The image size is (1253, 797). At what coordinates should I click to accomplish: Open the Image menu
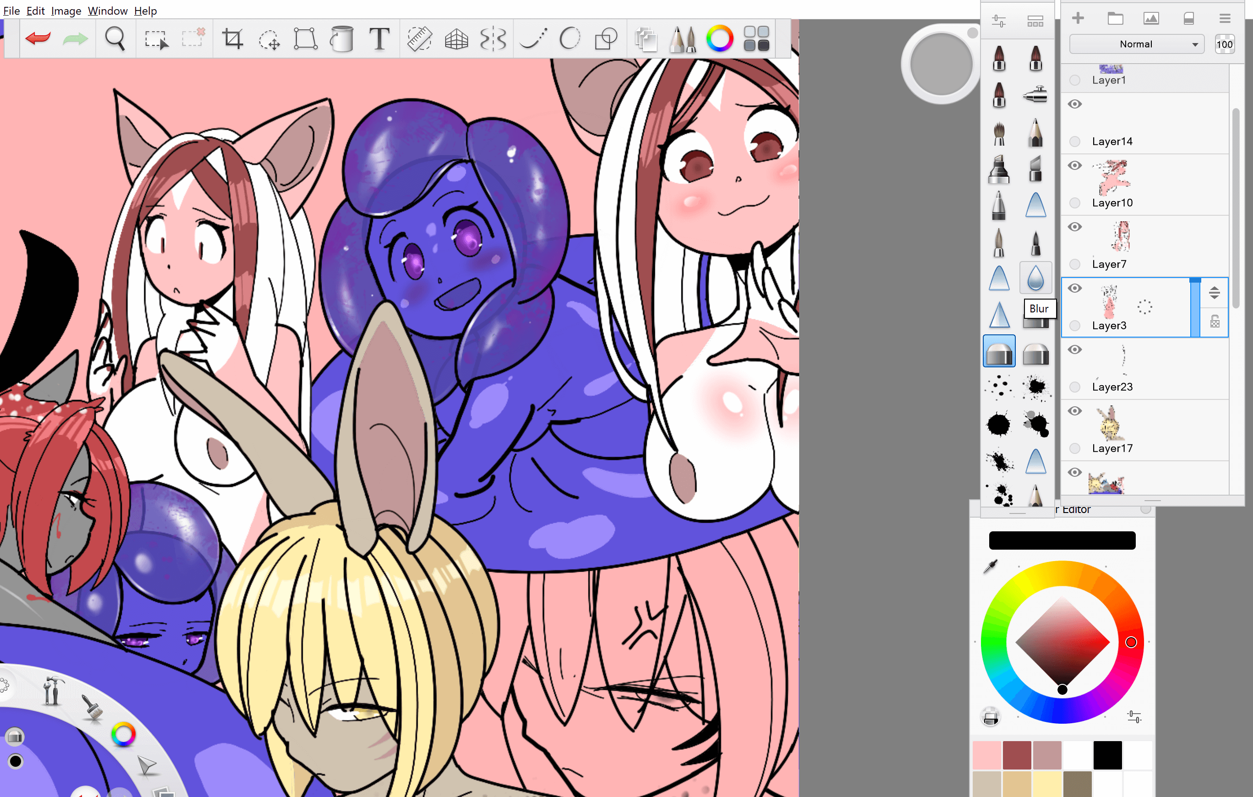65,11
